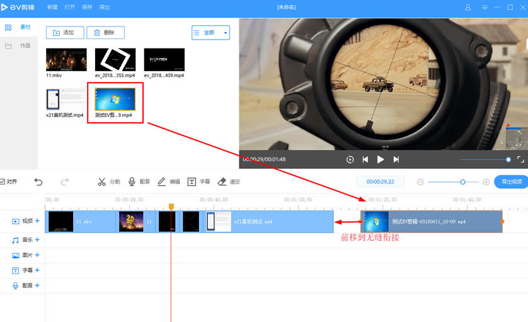
Task: Click the 导出视频 export video button
Action: (511, 182)
